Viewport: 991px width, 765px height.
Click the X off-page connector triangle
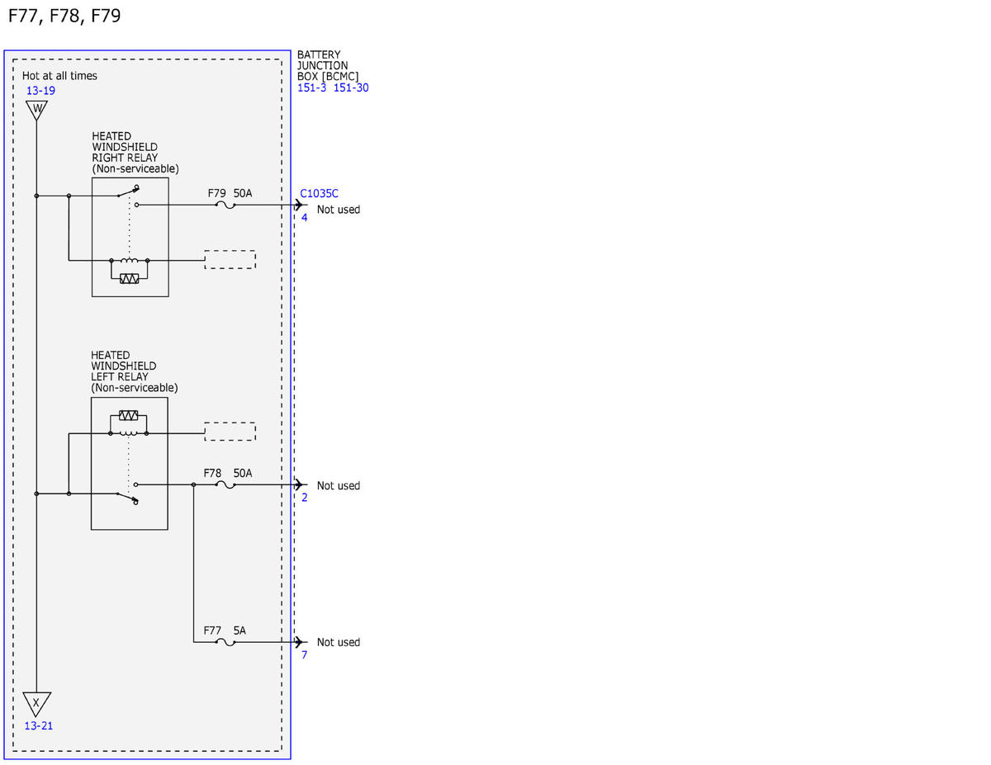coord(36,704)
